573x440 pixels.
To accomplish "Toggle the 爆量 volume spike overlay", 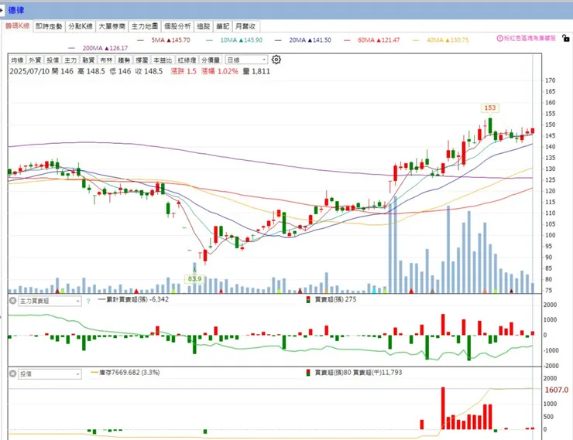I will coord(142,60).
